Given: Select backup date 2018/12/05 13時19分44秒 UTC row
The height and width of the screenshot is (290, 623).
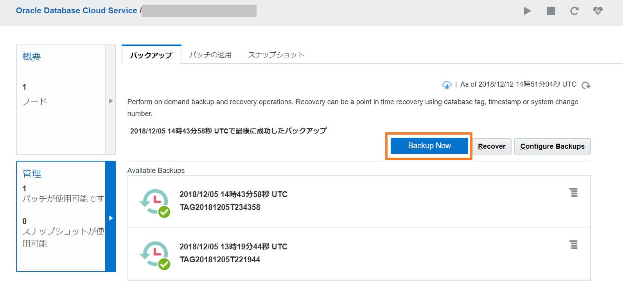Looking at the screenshot, I should pyautogui.click(x=233, y=247).
